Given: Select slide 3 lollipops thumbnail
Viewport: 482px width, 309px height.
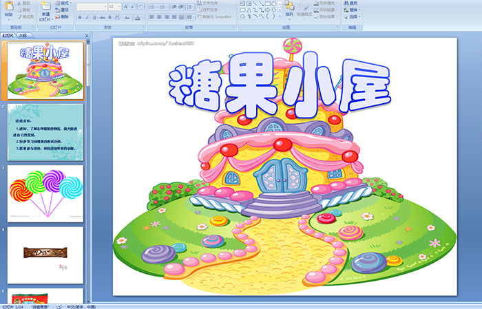Looking at the screenshot, I should pos(45,193).
